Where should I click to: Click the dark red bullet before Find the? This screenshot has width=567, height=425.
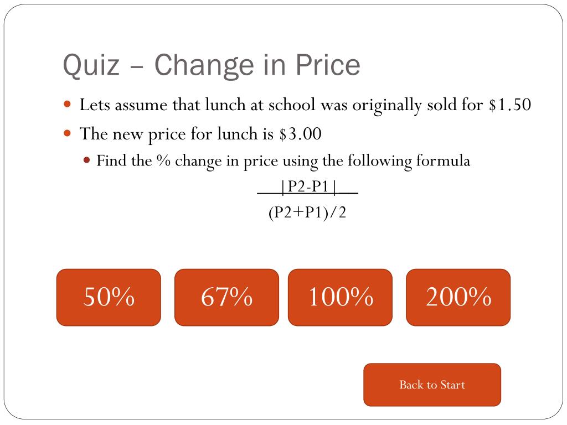(x=86, y=160)
